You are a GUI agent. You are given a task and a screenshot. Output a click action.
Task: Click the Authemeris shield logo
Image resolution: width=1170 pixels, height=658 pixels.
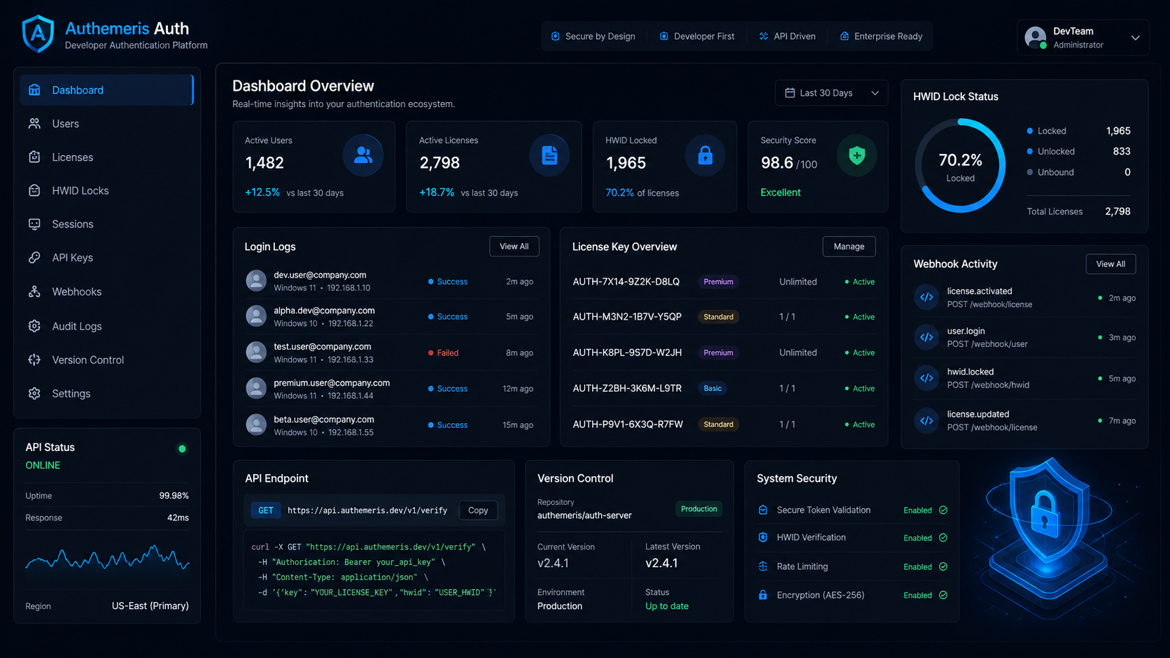pyautogui.click(x=38, y=34)
